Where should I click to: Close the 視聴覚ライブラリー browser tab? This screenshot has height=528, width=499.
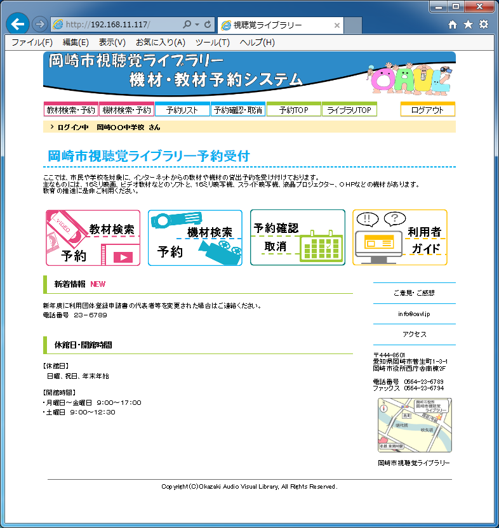[337, 25]
